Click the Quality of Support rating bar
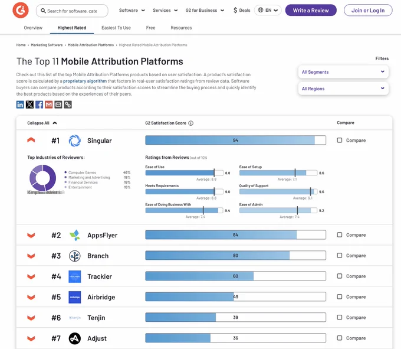Image resolution: width=401 pixels, height=349 pixels. [x=278, y=191]
